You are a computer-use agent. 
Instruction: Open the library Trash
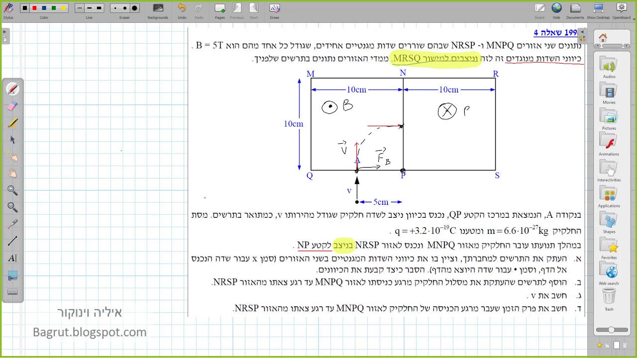(x=609, y=300)
